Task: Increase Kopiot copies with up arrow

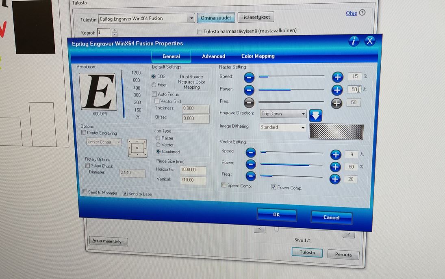Action: (114, 30)
